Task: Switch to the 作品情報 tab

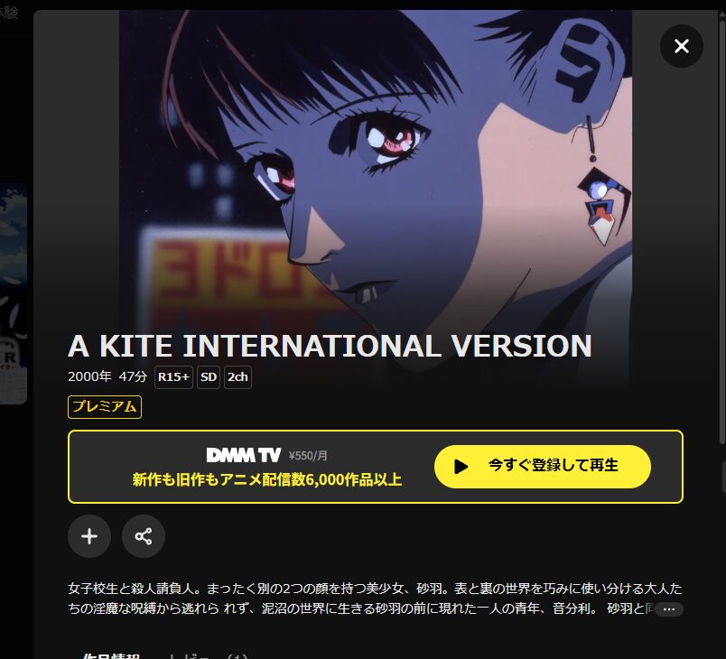Action: [111, 655]
